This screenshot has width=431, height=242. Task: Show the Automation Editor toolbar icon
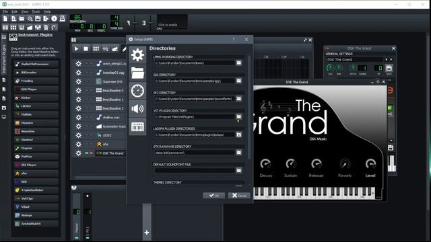[30, 28]
